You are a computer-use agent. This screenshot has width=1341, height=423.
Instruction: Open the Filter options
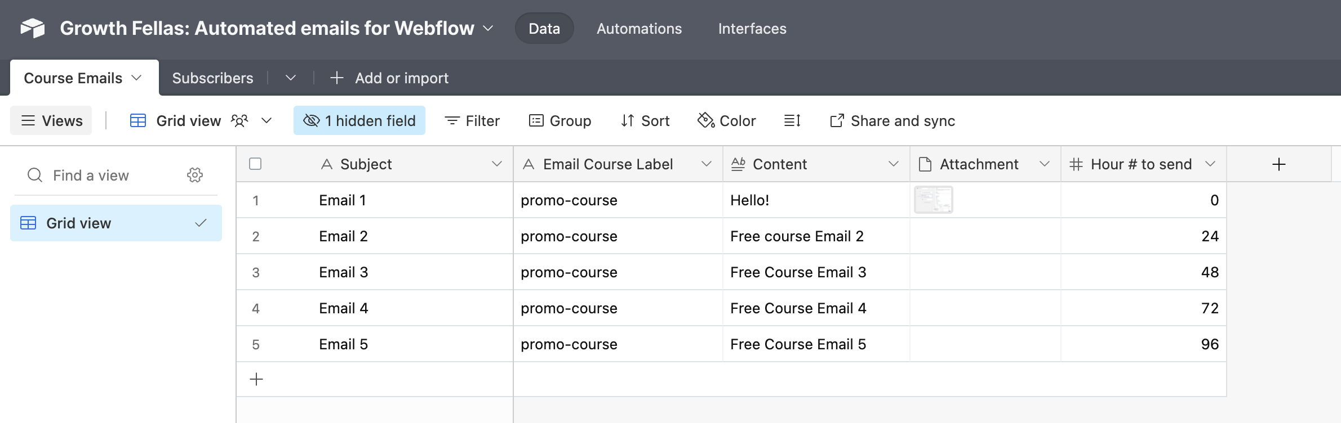472,120
